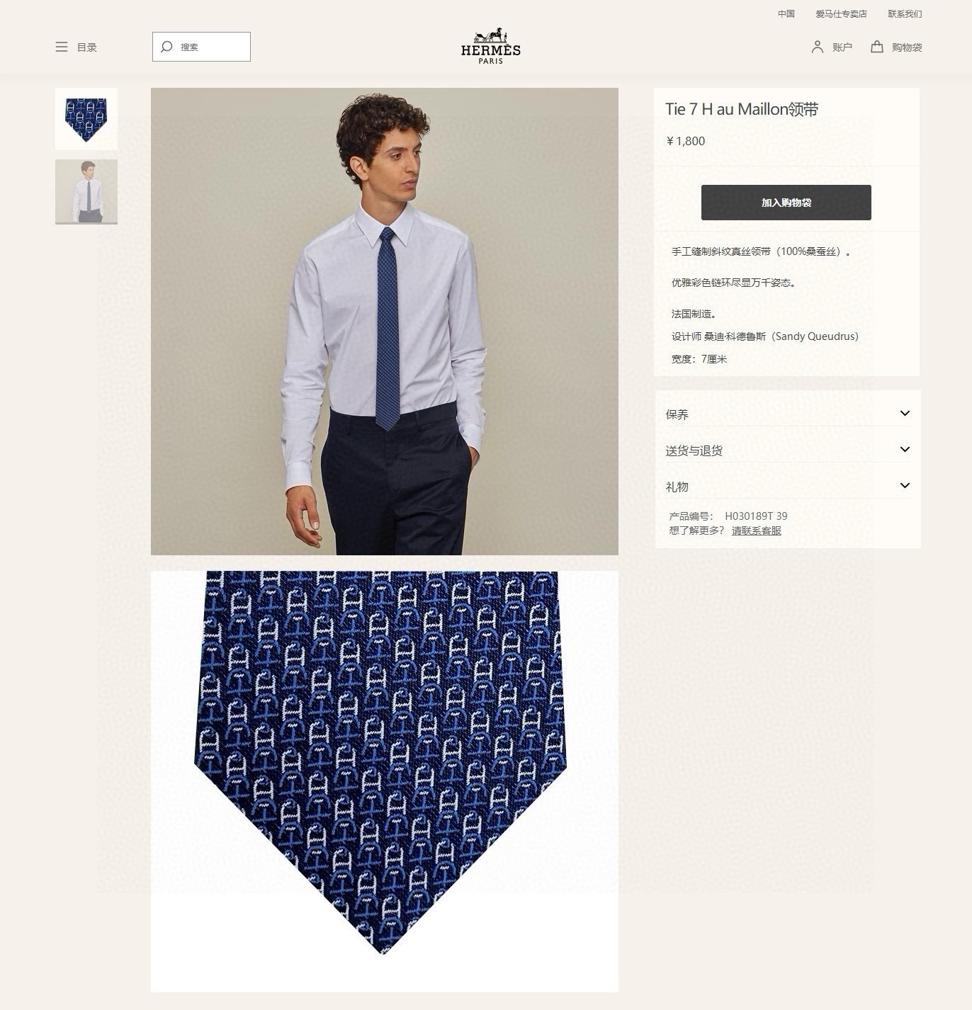Open the 联系我们 contact link

click(x=905, y=13)
